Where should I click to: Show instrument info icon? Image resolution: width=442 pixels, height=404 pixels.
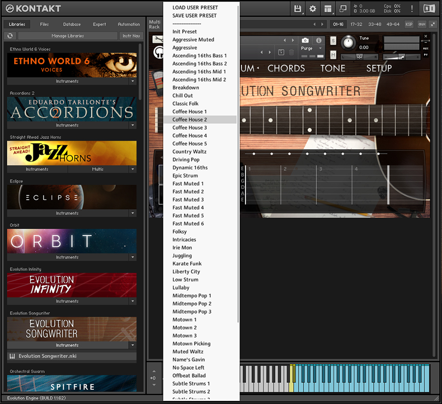319,40
